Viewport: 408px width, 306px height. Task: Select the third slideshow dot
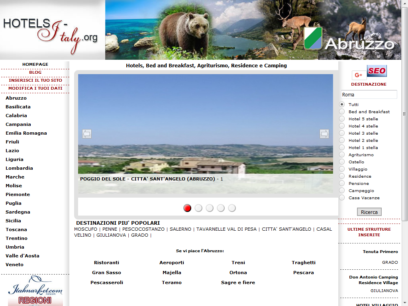pyautogui.click(x=210, y=208)
